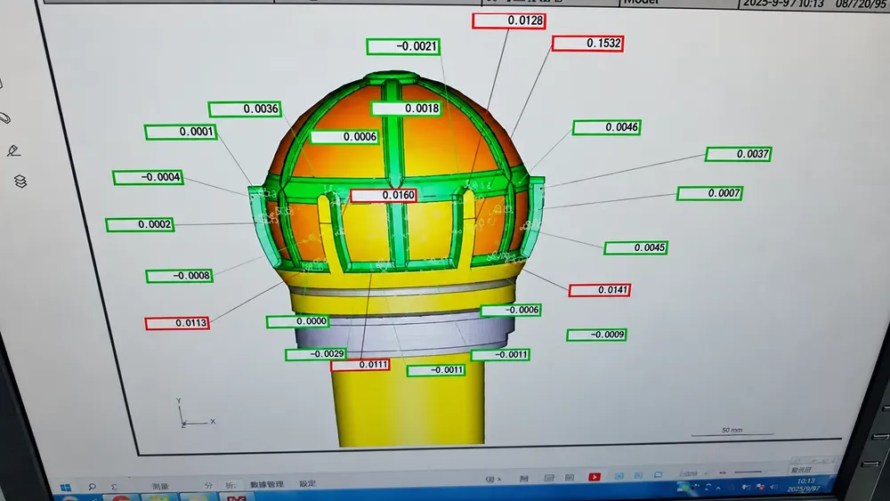Select the -0.0009 deviation label

[596, 335]
